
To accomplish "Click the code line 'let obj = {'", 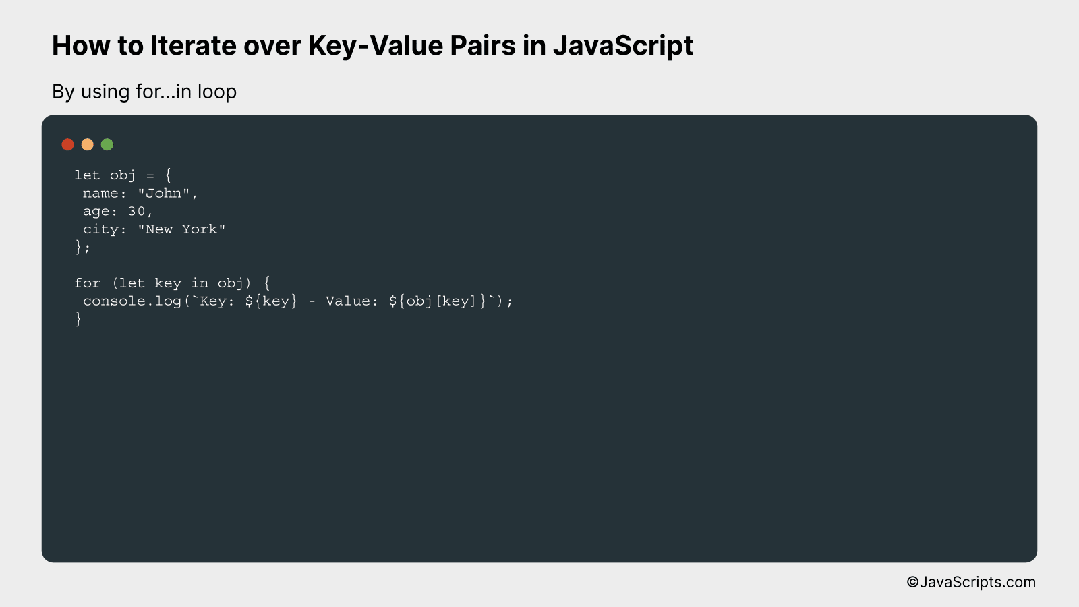I will [x=123, y=175].
